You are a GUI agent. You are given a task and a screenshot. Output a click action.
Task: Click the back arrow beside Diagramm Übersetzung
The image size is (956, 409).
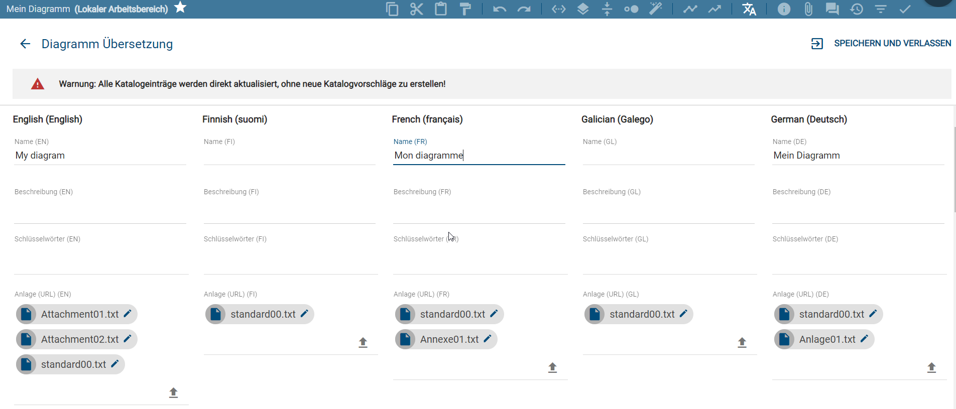[x=25, y=44]
